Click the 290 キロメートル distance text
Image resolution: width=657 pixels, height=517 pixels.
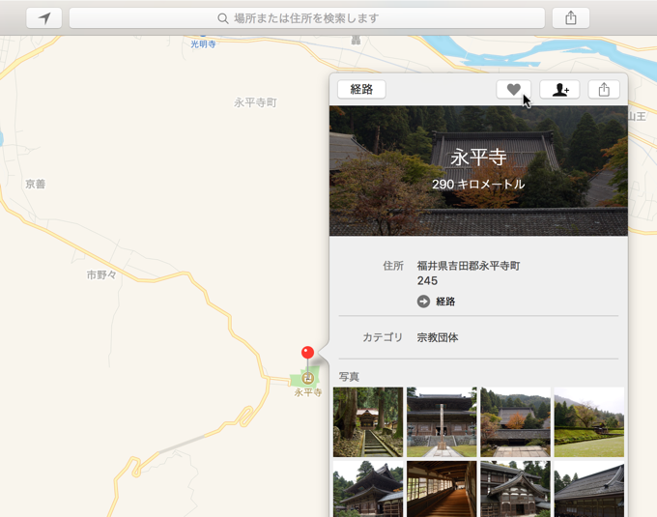(478, 185)
